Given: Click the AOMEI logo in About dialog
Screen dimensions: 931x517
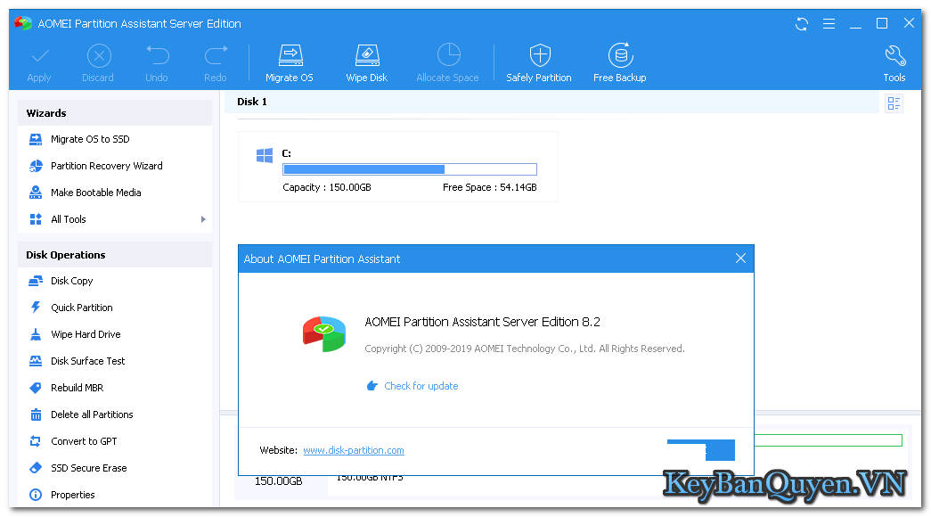Looking at the screenshot, I should pos(324,334).
